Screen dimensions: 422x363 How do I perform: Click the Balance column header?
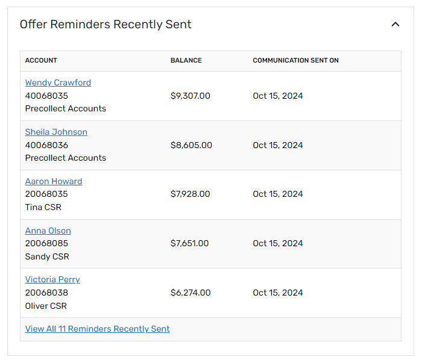tap(186, 61)
